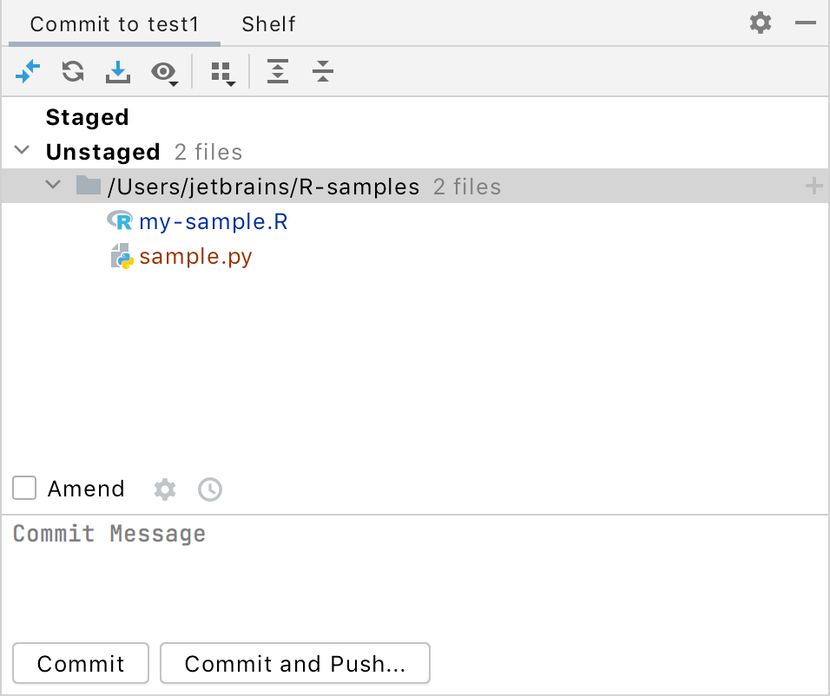
Task: Refresh the changes list
Action: (72, 72)
